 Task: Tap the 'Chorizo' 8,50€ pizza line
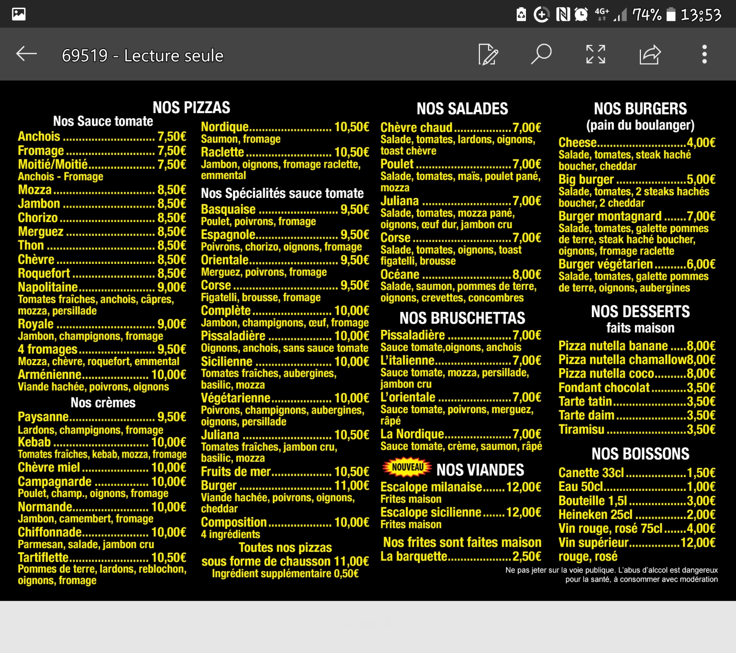[102, 218]
